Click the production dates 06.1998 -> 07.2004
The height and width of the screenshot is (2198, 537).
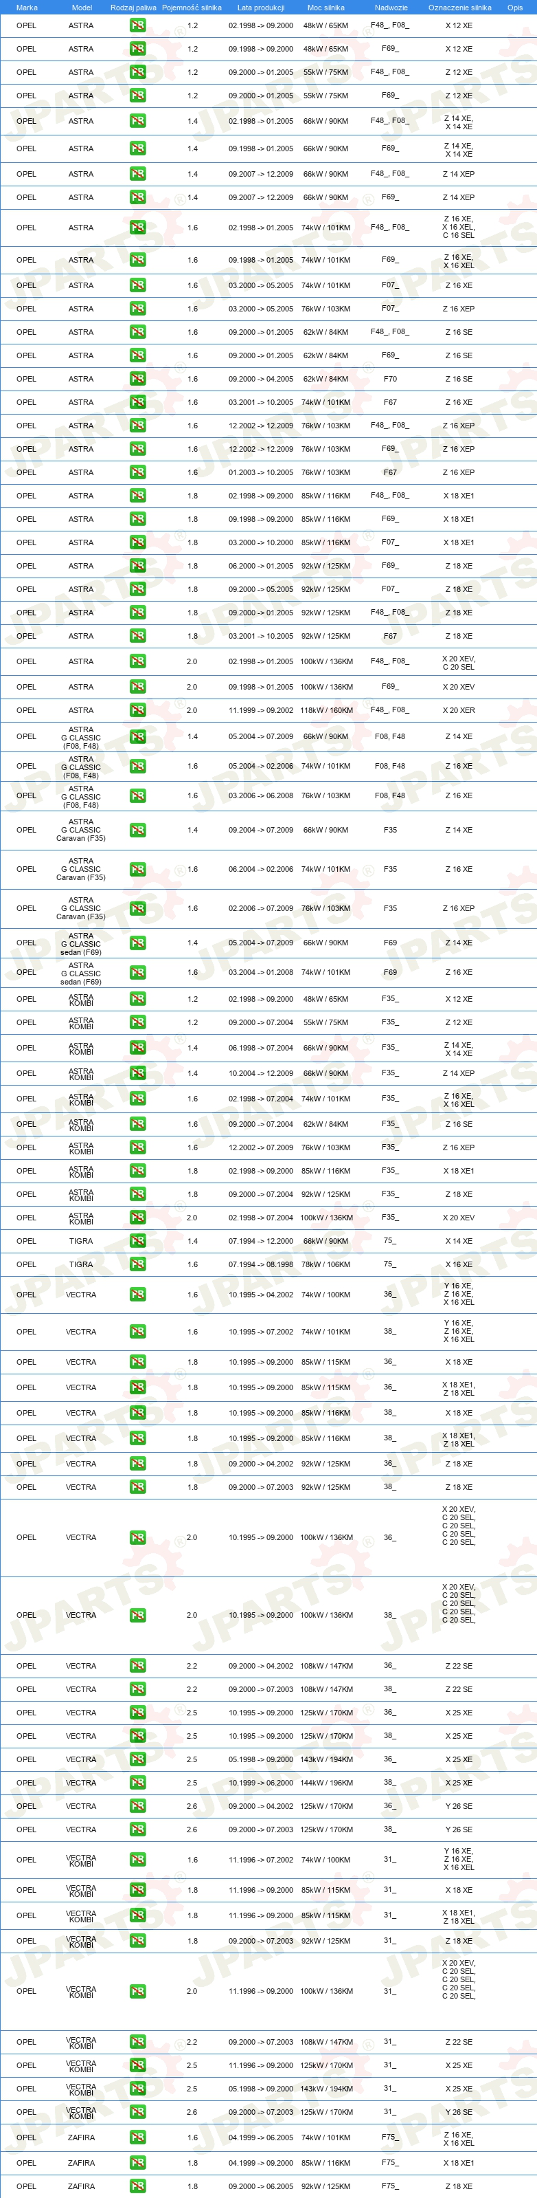click(261, 1048)
